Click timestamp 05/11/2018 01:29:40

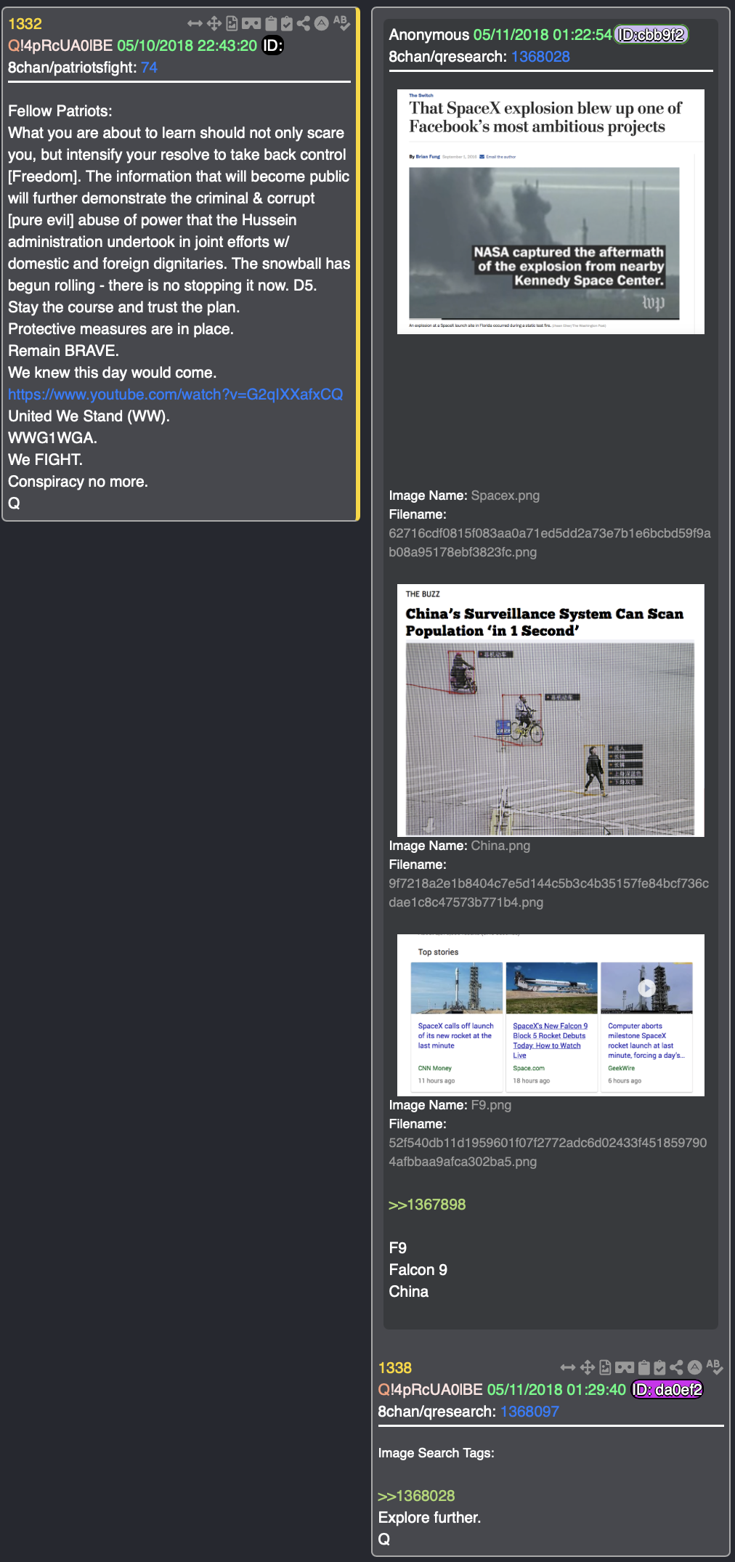pyautogui.click(x=556, y=1390)
